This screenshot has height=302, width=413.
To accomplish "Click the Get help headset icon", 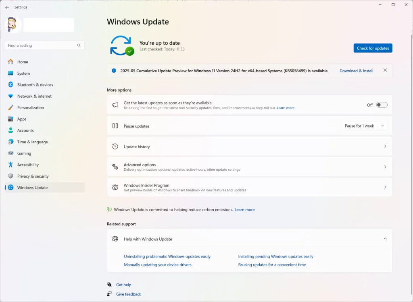I will [109, 284].
